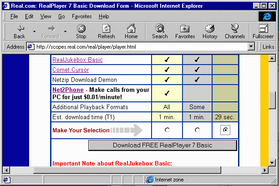Click the 29 sec. cell
The width and height of the screenshot is (279, 186).
coord(225,117)
